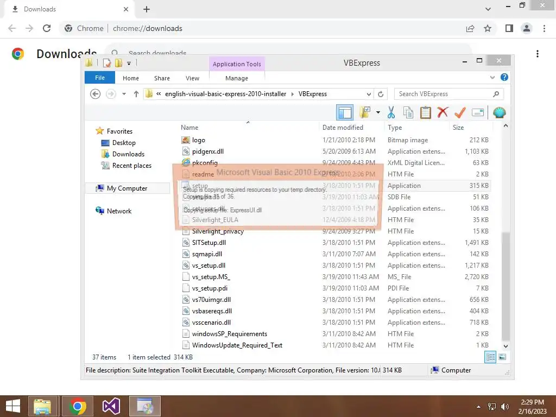Open the Chrome profile avatar
Image resolution: width=556 pixels, height=417 pixels.
(527, 28)
